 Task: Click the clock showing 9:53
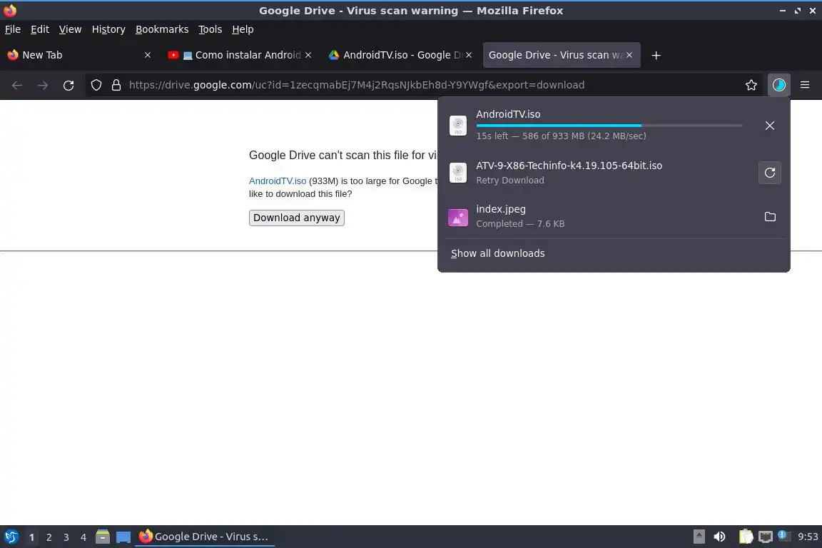[x=807, y=537]
